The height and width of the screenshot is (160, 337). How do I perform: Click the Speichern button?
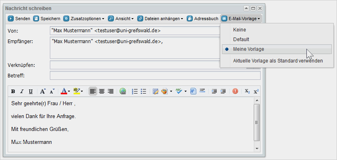[47, 19]
